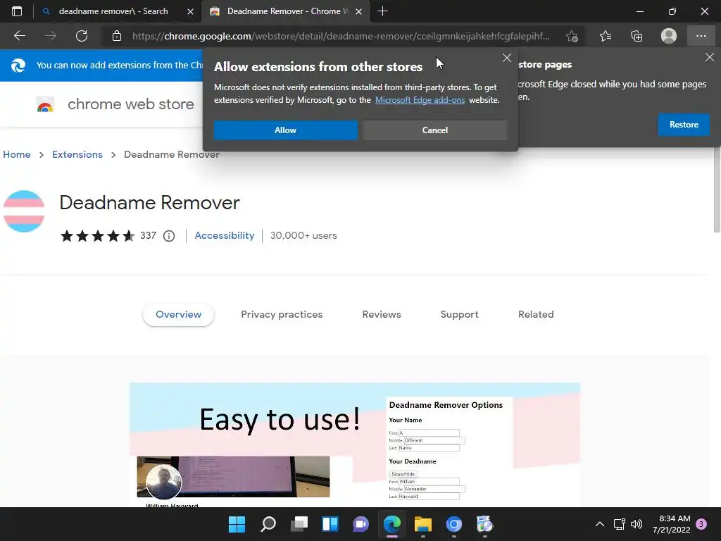Switch to the 'deadname remover\ - Search' tab
The image size is (721, 541).
pos(113,11)
